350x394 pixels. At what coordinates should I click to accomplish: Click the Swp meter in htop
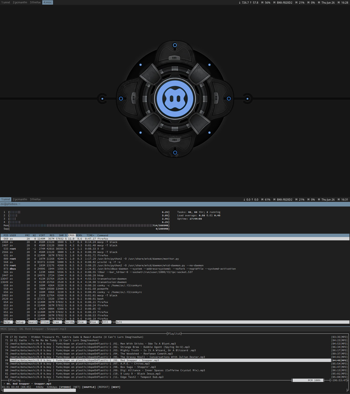[86, 229]
